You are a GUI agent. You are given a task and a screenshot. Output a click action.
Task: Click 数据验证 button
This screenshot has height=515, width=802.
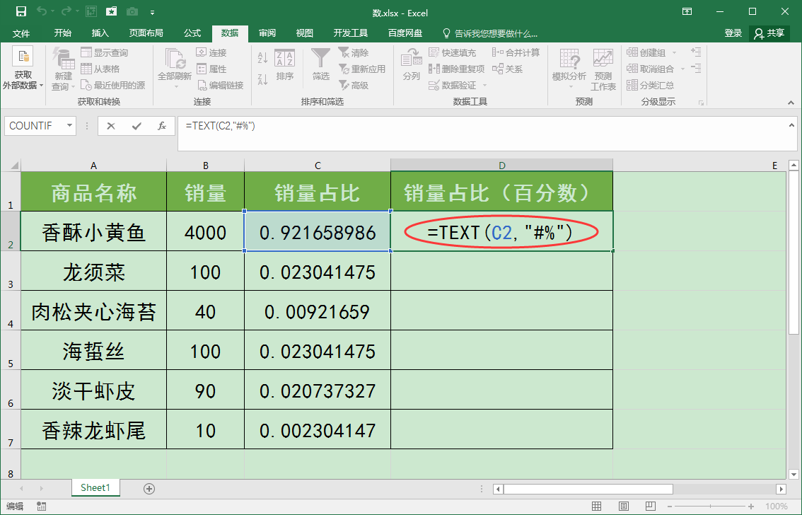452,85
